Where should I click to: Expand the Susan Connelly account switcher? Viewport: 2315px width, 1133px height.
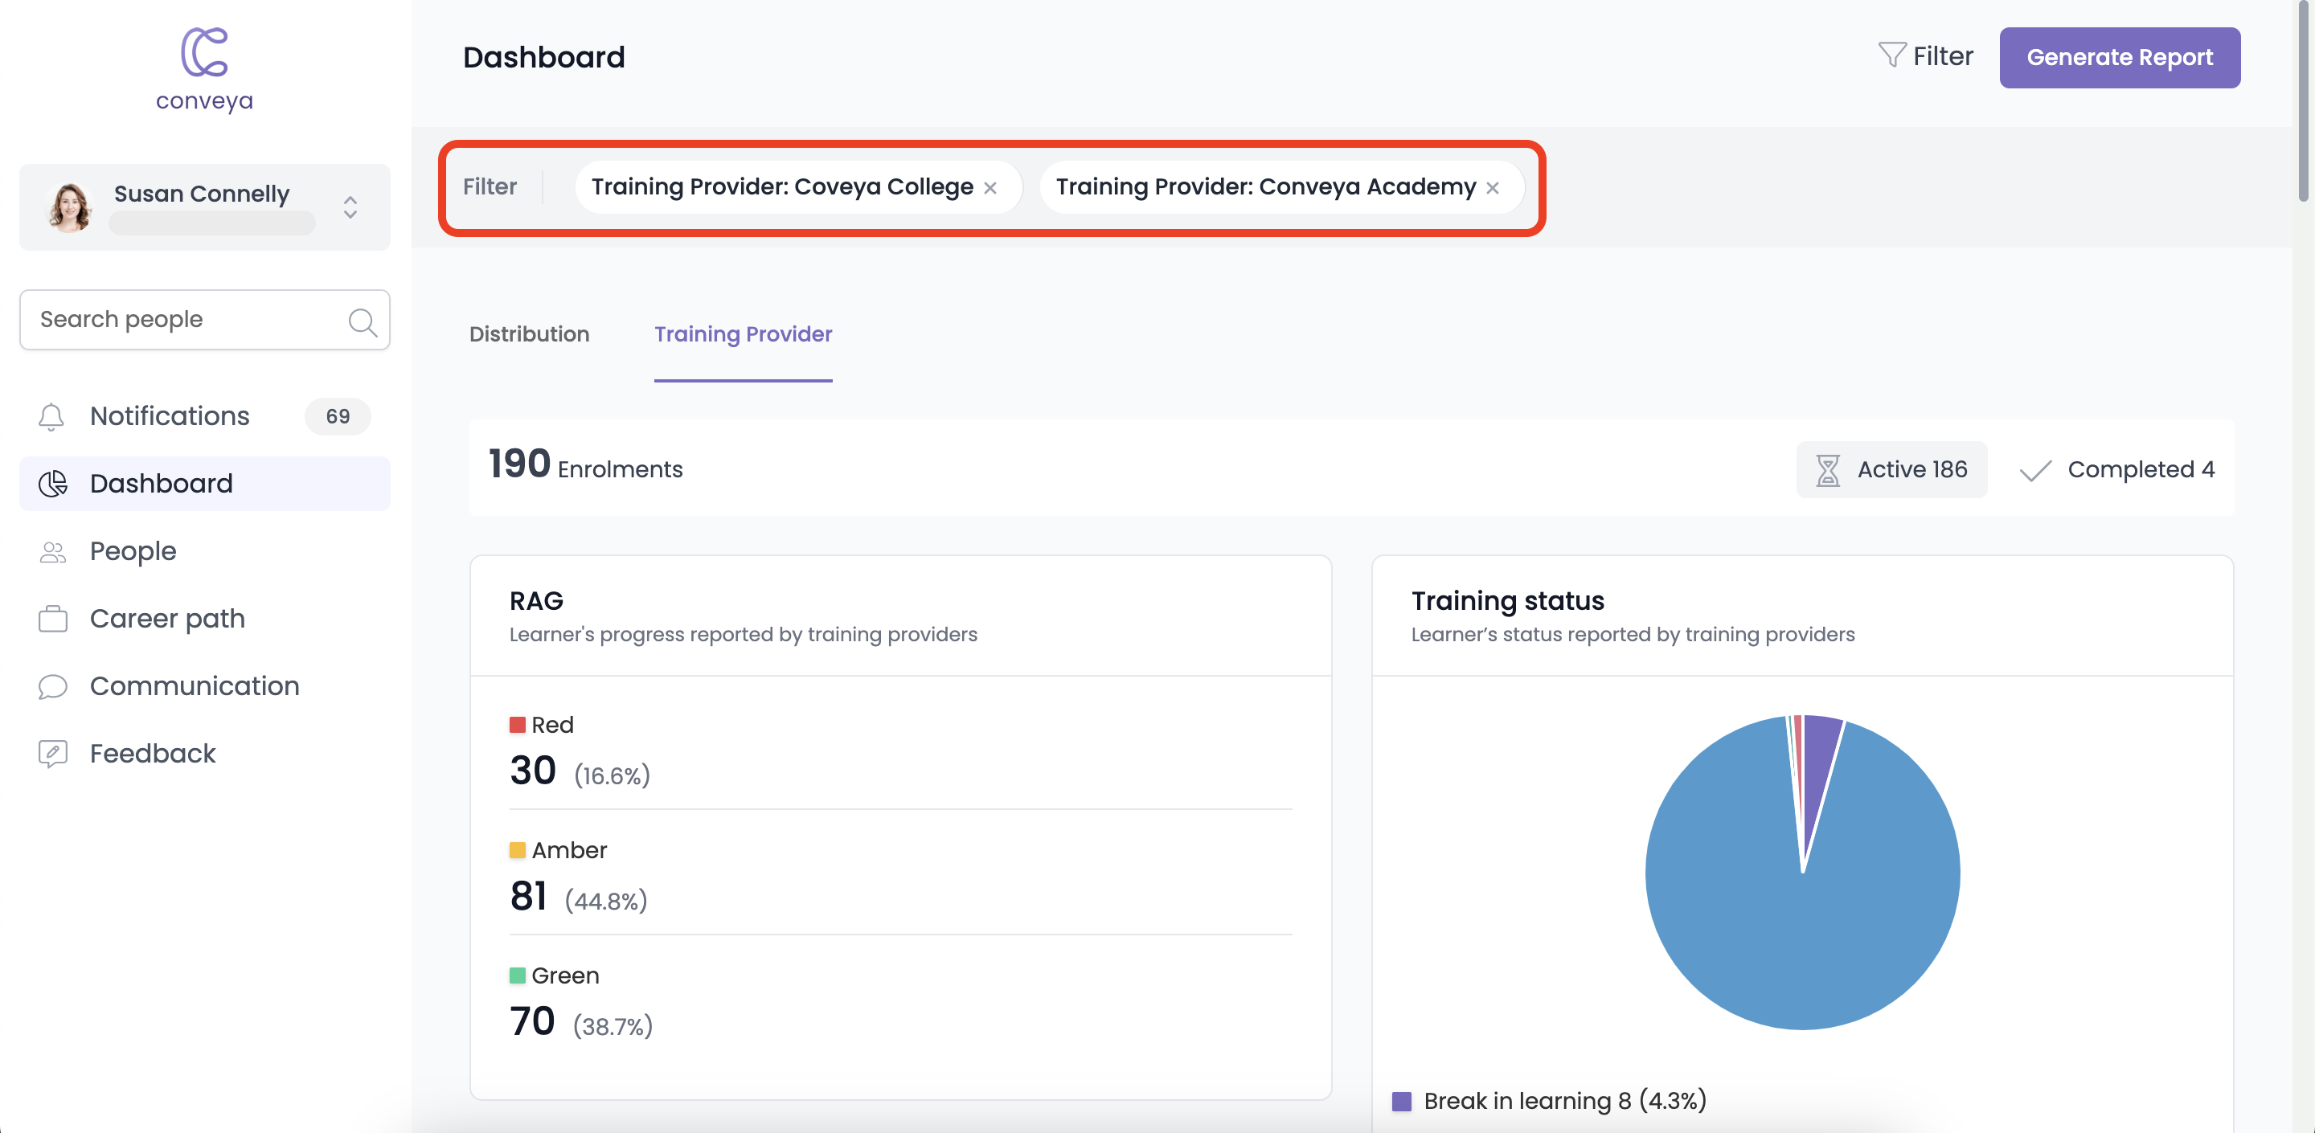pyautogui.click(x=350, y=207)
